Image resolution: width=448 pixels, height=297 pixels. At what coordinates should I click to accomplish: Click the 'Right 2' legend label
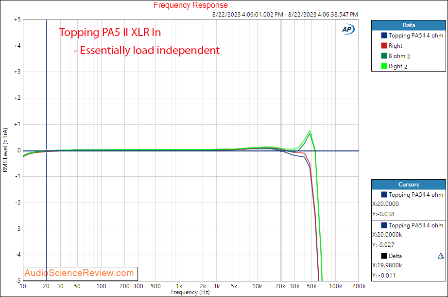(x=398, y=66)
